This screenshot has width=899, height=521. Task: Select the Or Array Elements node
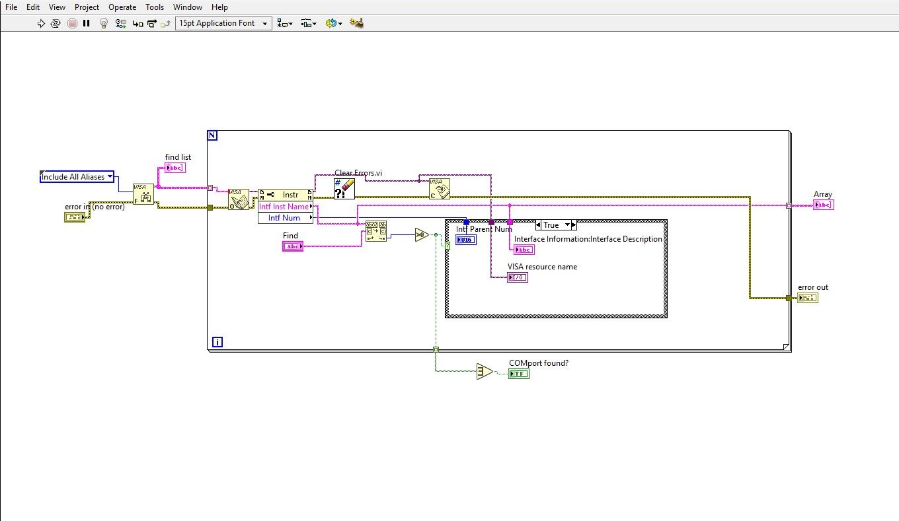click(x=485, y=372)
